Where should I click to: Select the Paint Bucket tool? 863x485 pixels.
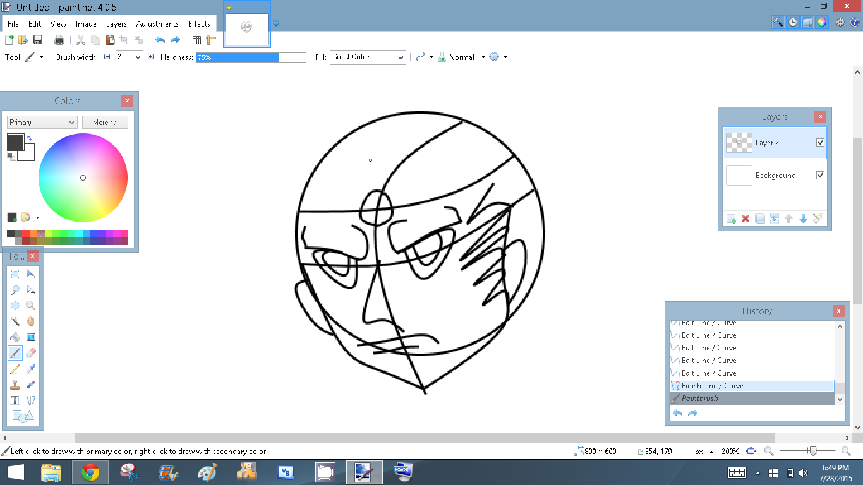tap(15, 337)
